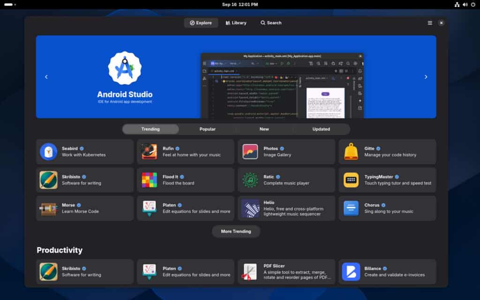Click the "Productivity" section heading
Screen dimensions: 480x300
point(60,250)
